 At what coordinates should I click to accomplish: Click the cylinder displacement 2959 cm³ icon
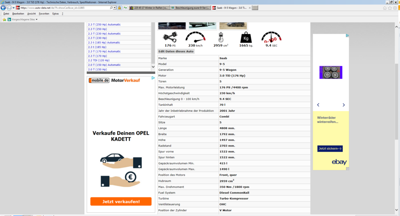pos(221,38)
